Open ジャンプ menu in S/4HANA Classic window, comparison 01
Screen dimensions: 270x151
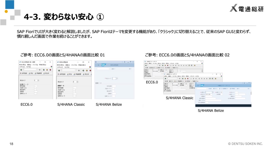pyautogui.click(x=74, y=65)
